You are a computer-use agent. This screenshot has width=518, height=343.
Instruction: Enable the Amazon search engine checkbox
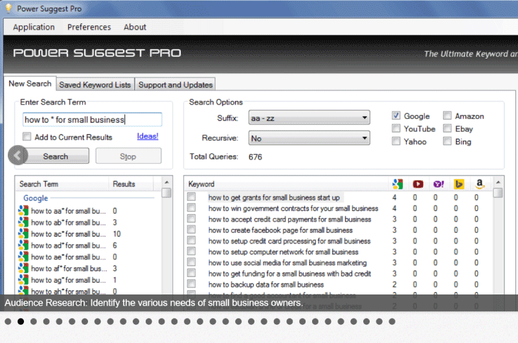tap(447, 116)
